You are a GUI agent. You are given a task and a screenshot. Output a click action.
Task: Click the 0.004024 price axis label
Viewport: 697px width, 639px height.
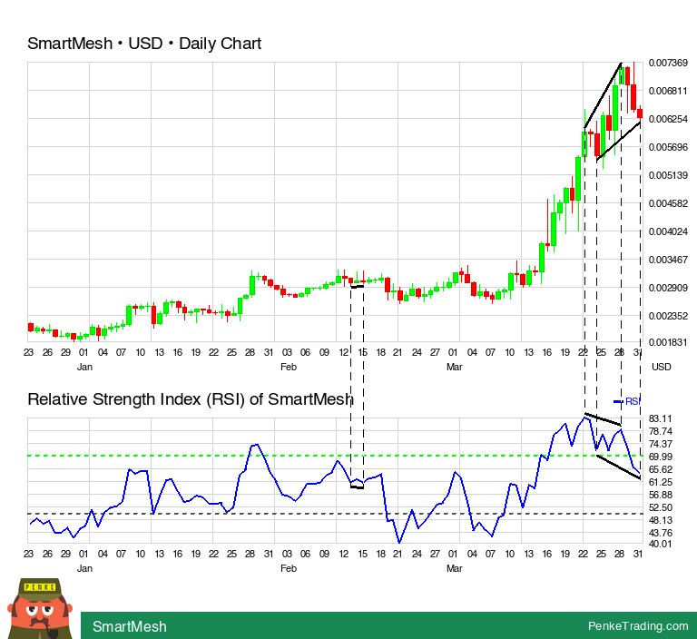pos(668,231)
